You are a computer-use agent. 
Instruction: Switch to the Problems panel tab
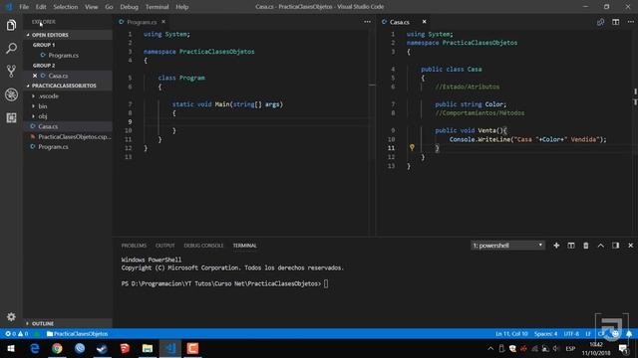(134, 246)
